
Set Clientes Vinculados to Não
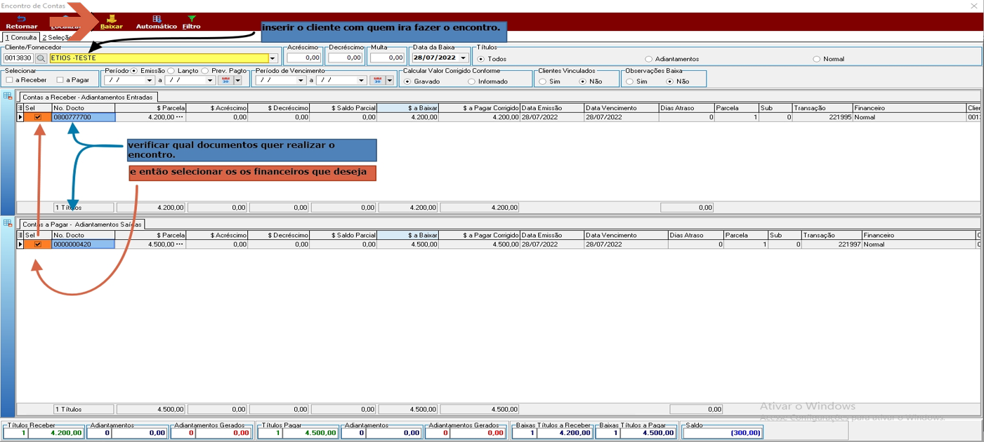click(x=582, y=81)
